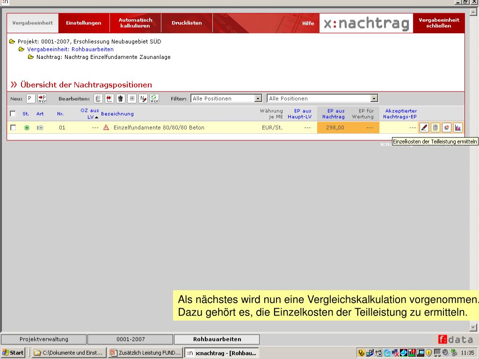This screenshot has height=359, width=479.
Task: Open the bar chart icon for position 01
Action: (457, 128)
